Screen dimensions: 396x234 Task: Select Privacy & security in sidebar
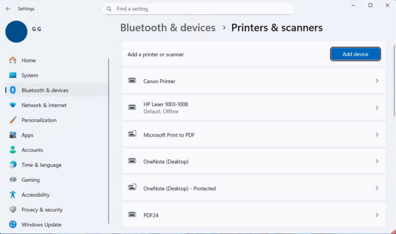(x=42, y=210)
